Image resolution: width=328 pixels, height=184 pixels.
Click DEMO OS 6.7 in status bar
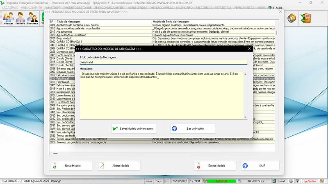[256, 181]
